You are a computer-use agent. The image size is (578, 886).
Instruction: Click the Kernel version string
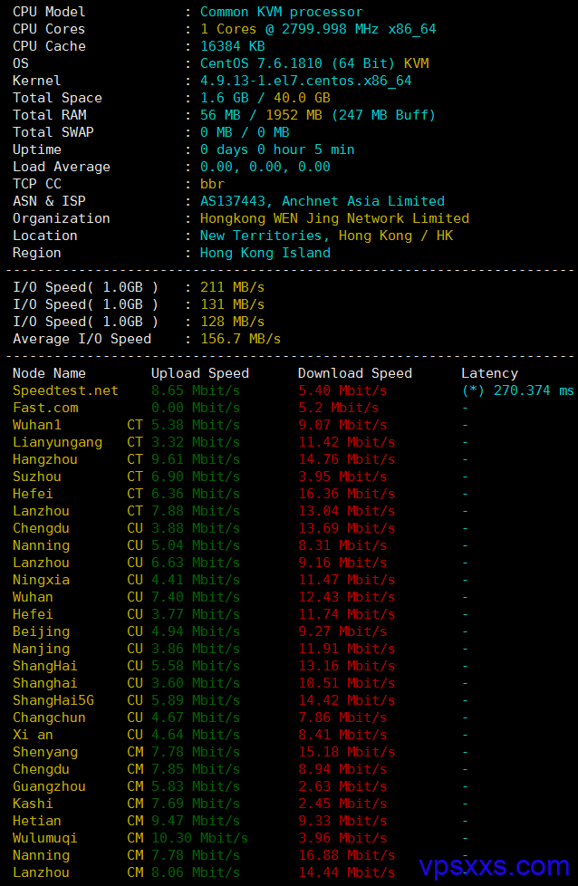click(305, 81)
